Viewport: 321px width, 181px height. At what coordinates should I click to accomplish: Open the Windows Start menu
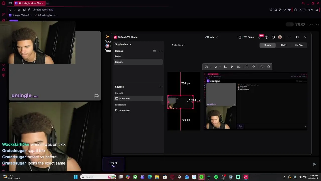[x=75, y=177]
